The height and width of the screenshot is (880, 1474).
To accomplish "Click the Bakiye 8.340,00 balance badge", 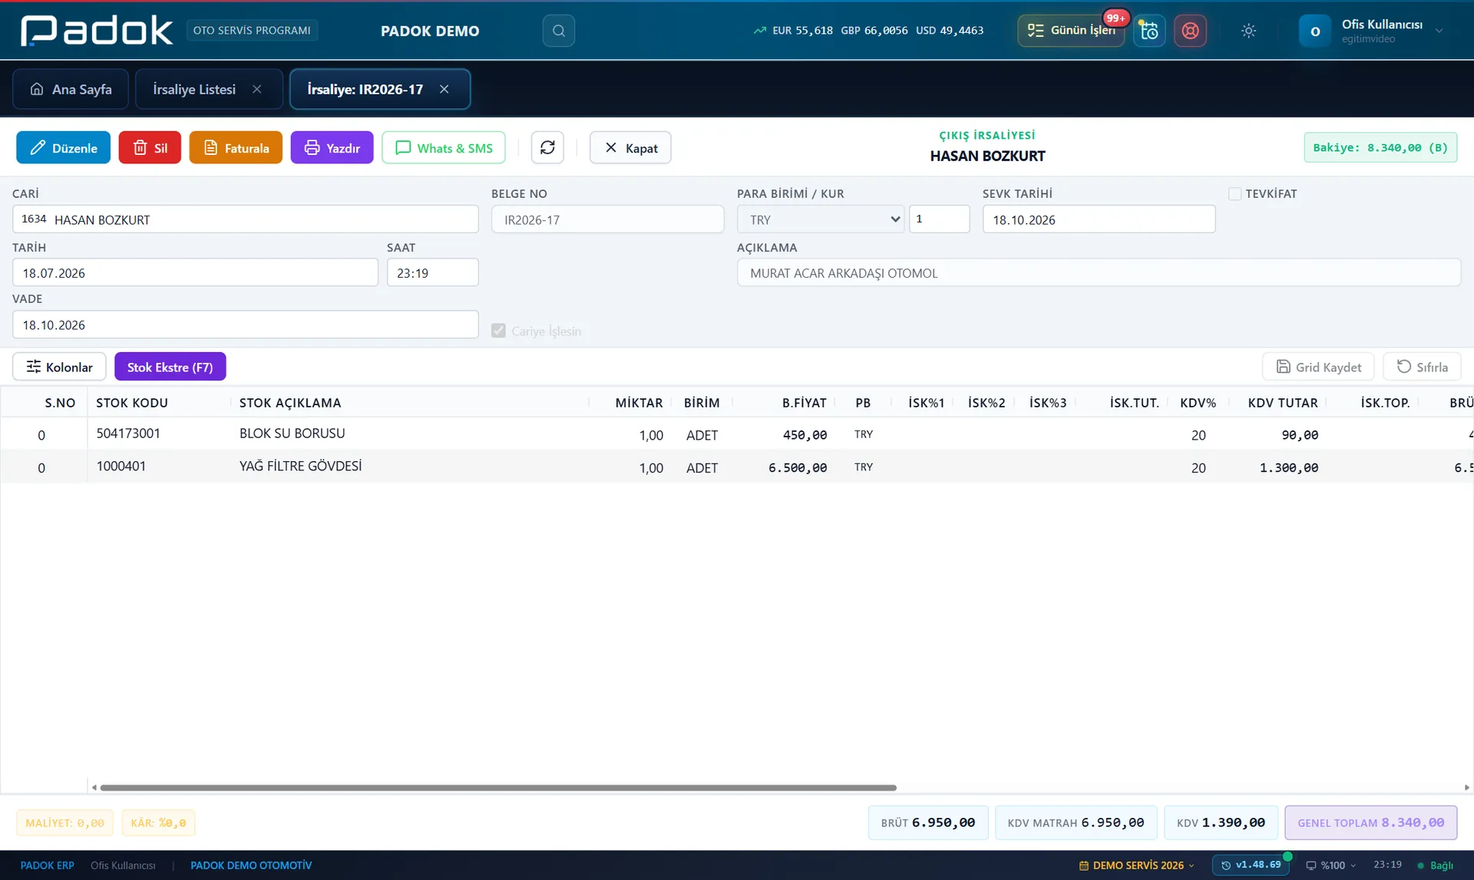I will [x=1380, y=147].
